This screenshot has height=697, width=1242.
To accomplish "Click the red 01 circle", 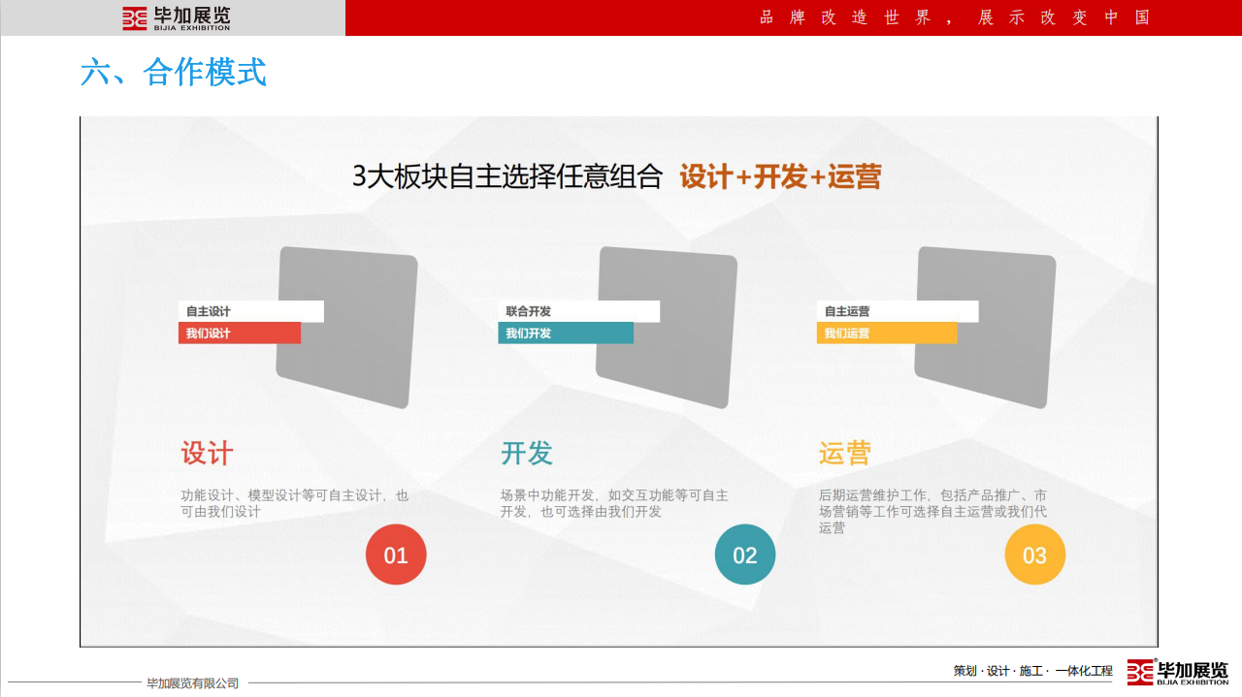I will (396, 555).
